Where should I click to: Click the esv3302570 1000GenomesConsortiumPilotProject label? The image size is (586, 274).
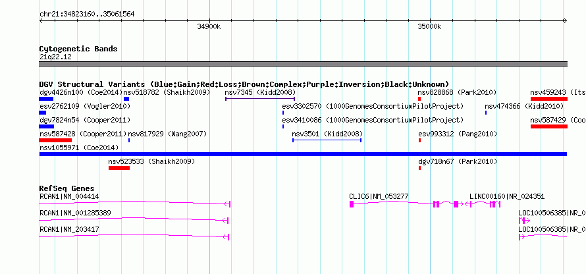tap(373, 106)
